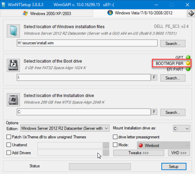Click the top-right disk tool icon

191,13
